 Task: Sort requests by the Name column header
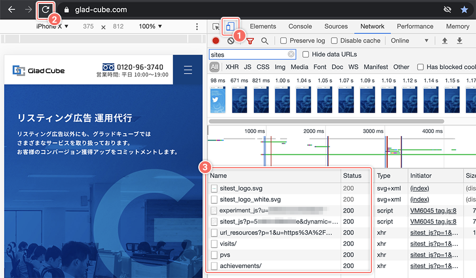(x=274, y=176)
